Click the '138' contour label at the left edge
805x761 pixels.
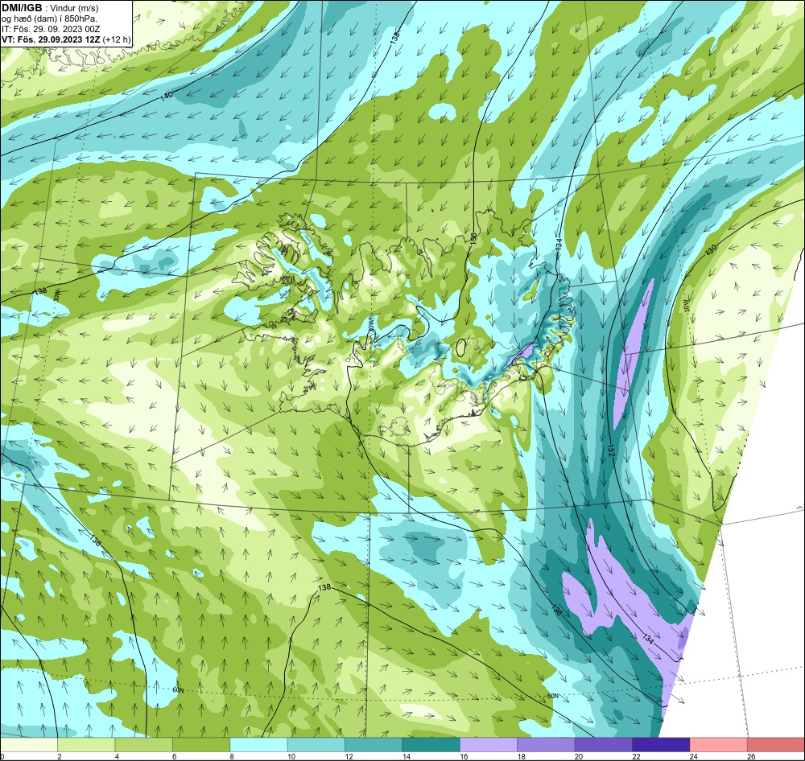pyautogui.click(x=40, y=291)
